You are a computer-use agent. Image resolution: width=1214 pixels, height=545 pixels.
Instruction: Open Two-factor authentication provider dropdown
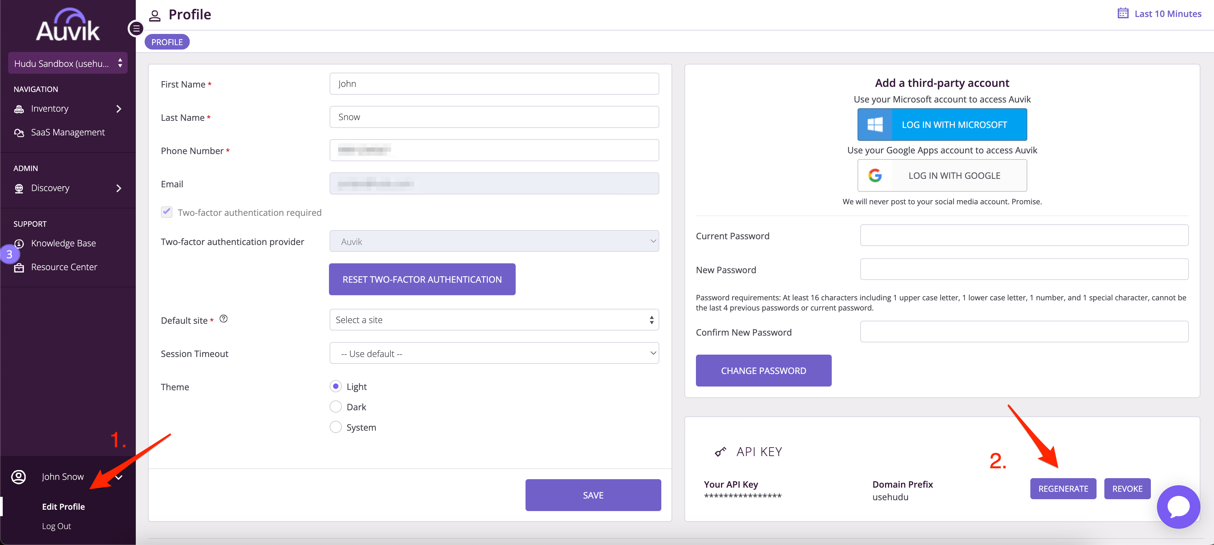pos(494,241)
